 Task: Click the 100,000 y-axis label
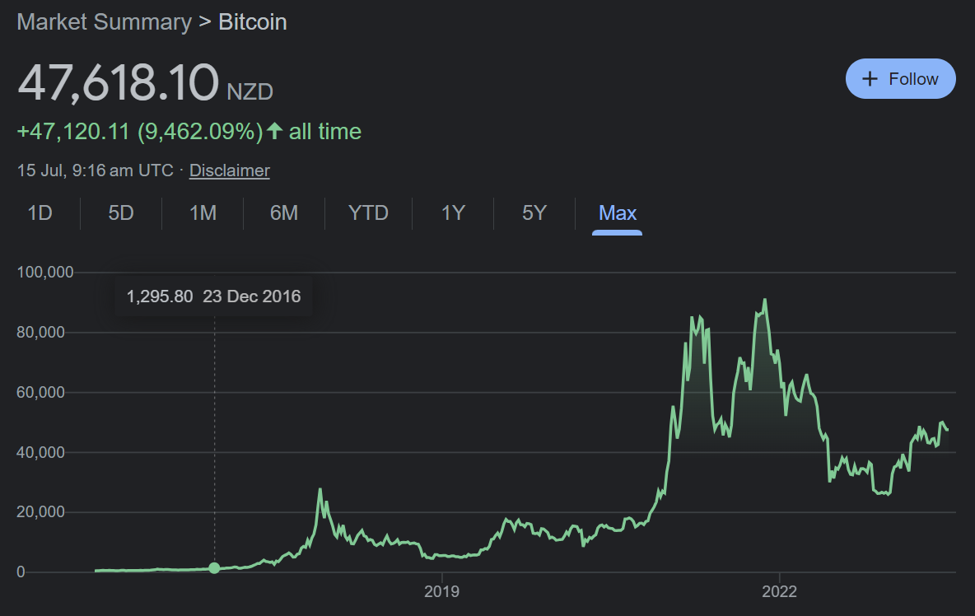click(44, 273)
